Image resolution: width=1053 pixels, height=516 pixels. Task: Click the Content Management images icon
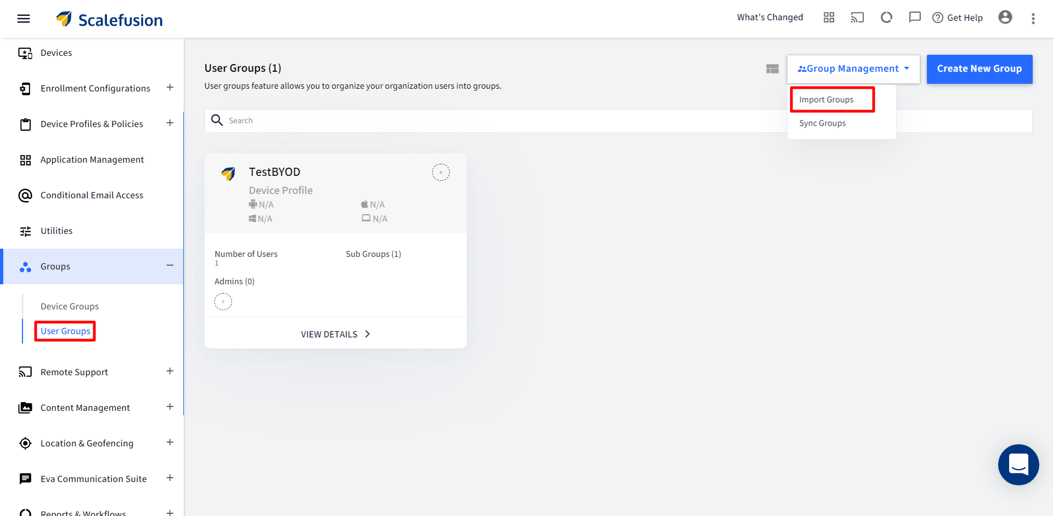click(x=25, y=408)
